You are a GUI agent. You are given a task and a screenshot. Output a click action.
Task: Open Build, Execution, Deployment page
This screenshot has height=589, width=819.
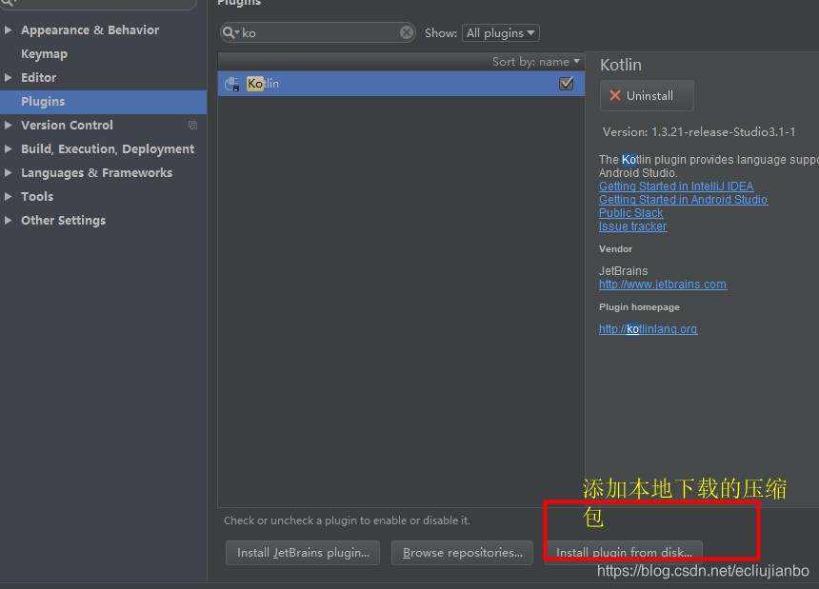coord(108,148)
